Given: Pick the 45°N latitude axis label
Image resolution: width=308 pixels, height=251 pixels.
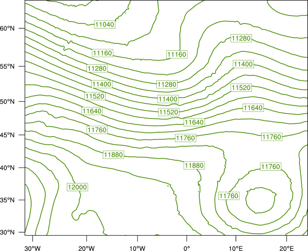Looking at the screenshot, I should coord(7,135).
